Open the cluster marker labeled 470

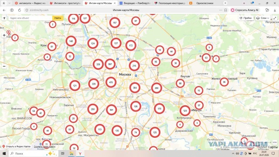pos(111,82)
